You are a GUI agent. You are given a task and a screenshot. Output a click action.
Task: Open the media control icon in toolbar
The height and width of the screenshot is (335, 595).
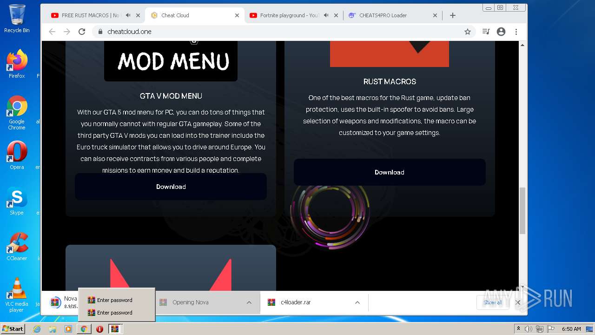pyautogui.click(x=486, y=32)
